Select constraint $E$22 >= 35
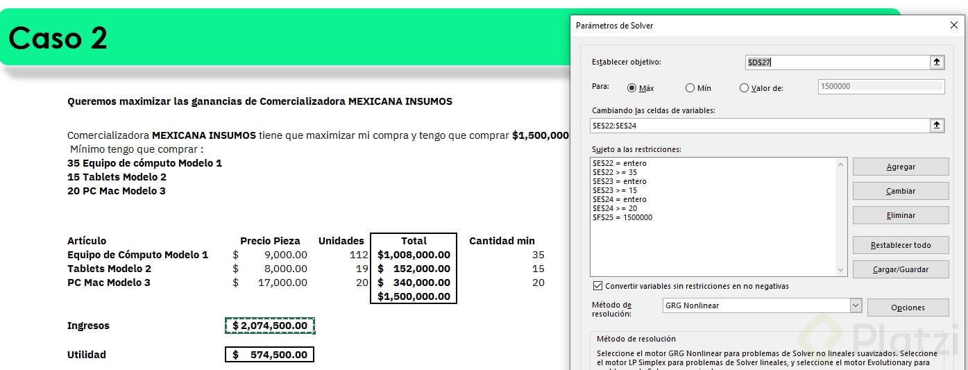This screenshot has height=370, width=968. [615, 172]
